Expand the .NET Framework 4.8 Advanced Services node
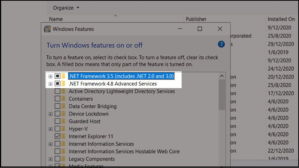 click(50, 84)
